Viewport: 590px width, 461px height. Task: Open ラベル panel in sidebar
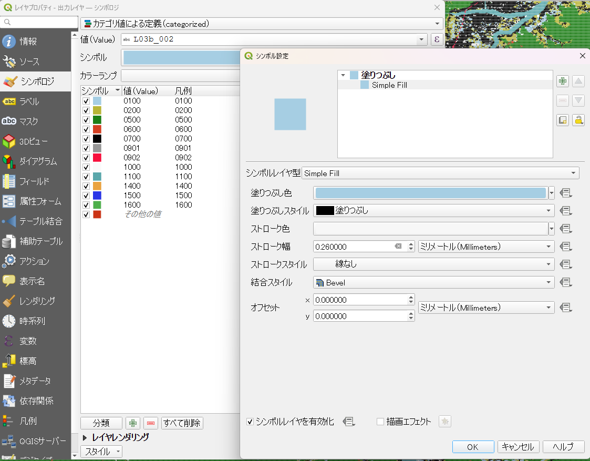pyautogui.click(x=35, y=101)
